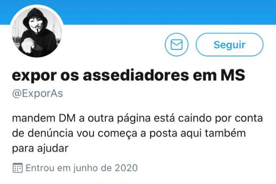The image size is (276, 184).
Task: Open the masked hooded profile picture
Action: coord(37,32)
